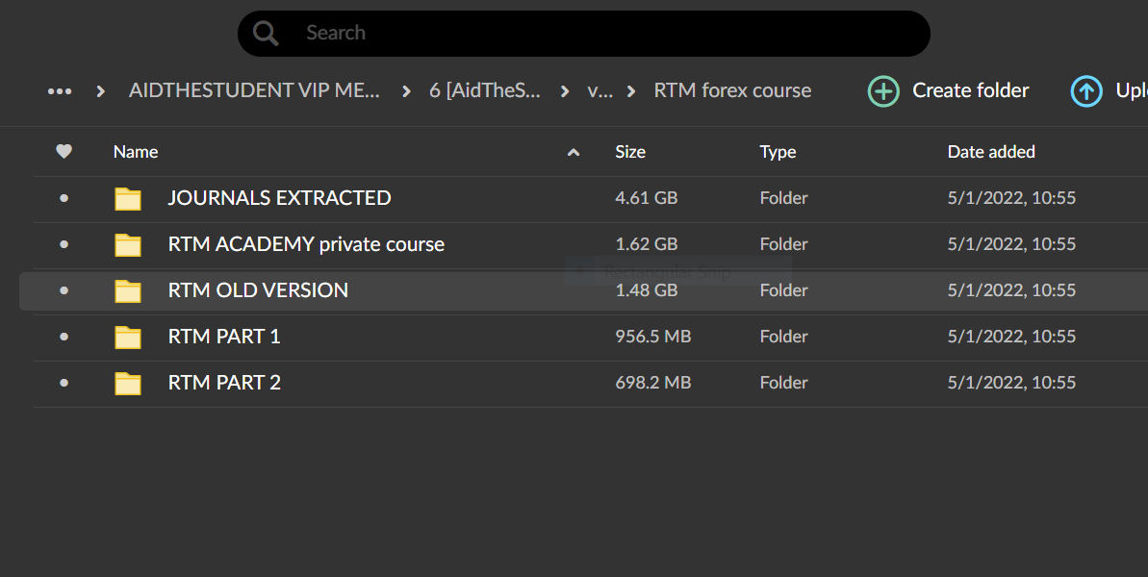
Task: Expand the breadcrumb ellipsis for hidden paths
Action: [60, 91]
